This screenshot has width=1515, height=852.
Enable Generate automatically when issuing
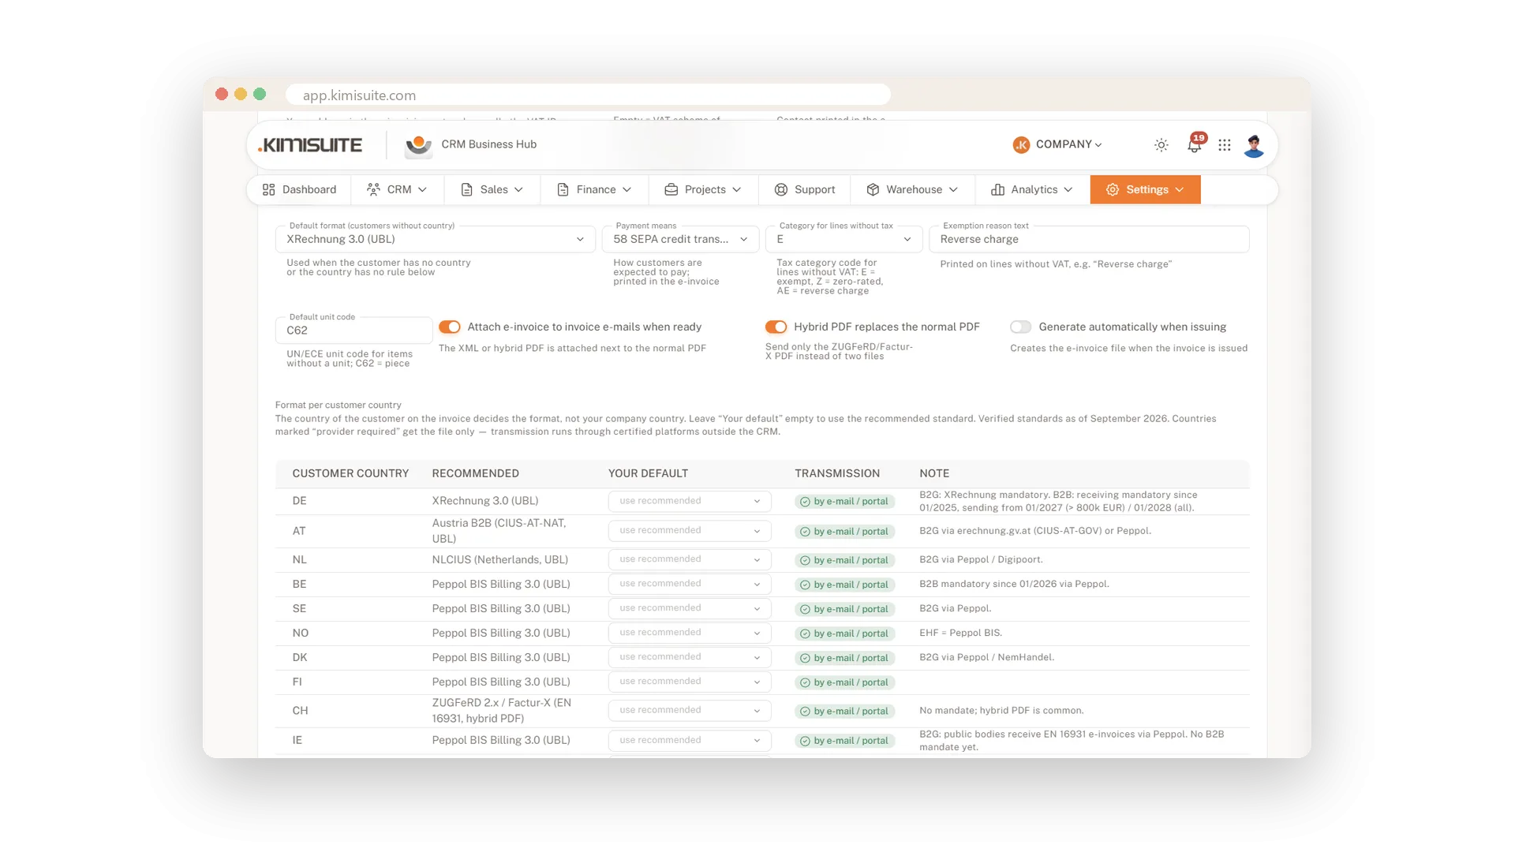pyautogui.click(x=1021, y=327)
